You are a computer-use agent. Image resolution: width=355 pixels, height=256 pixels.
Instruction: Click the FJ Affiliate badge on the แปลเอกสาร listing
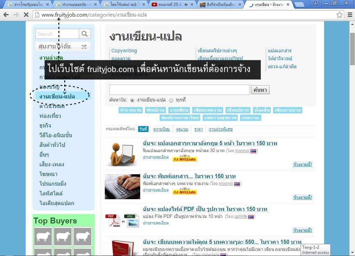coord(185,158)
